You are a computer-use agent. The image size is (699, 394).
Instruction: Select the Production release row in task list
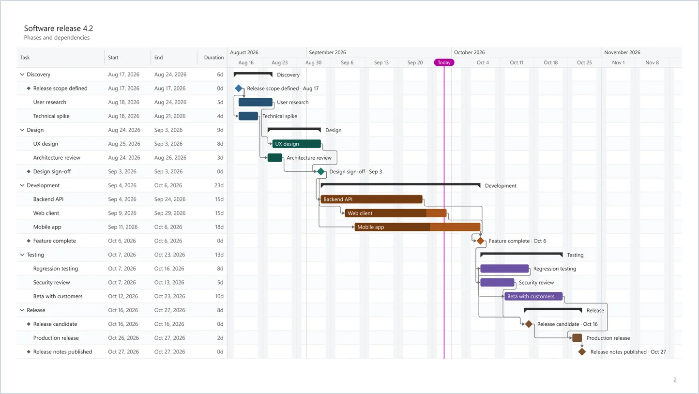click(122, 338)
